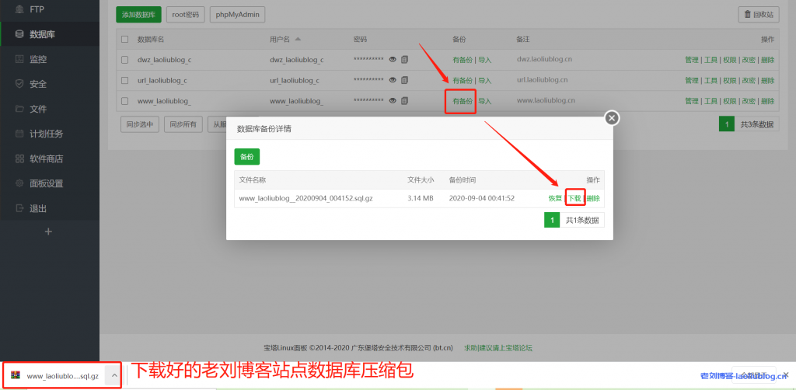Click the green backup button in dialog
This screenshot has width=796, height=390.
click(x=247, y=156)
